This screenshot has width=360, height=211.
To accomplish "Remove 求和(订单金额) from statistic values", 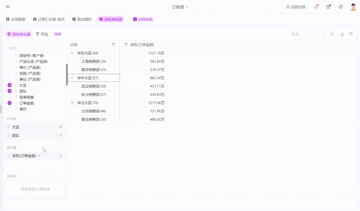I will pyautogui.click(x=60, y=156).
